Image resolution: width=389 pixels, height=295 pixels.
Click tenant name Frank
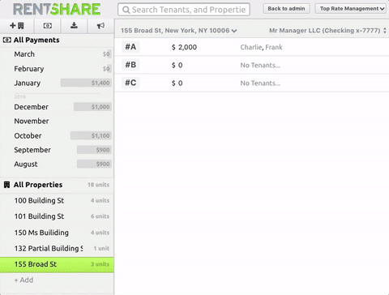pyautogui.click(x=274, y=47)
